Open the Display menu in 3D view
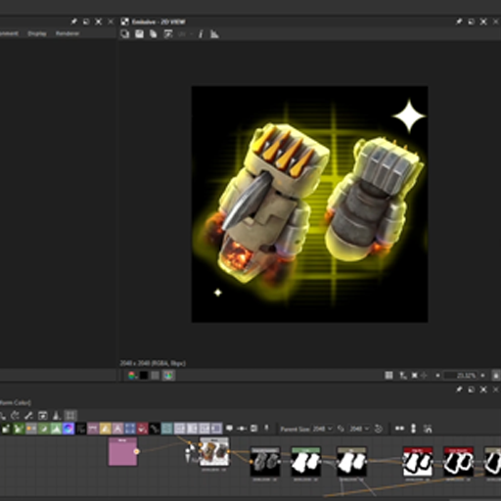This screenshot has height=501, width=501. (x=37, y=33)
